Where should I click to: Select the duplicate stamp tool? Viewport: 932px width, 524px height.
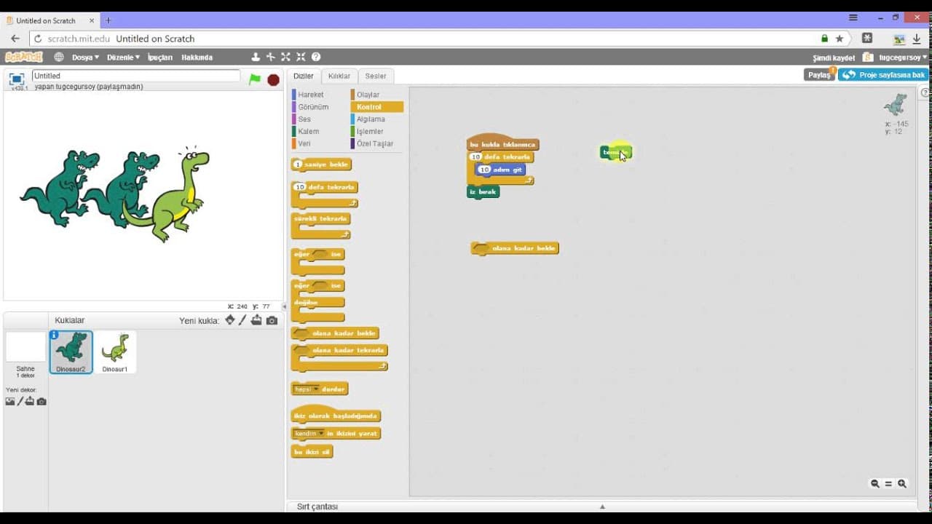[256, 57]
